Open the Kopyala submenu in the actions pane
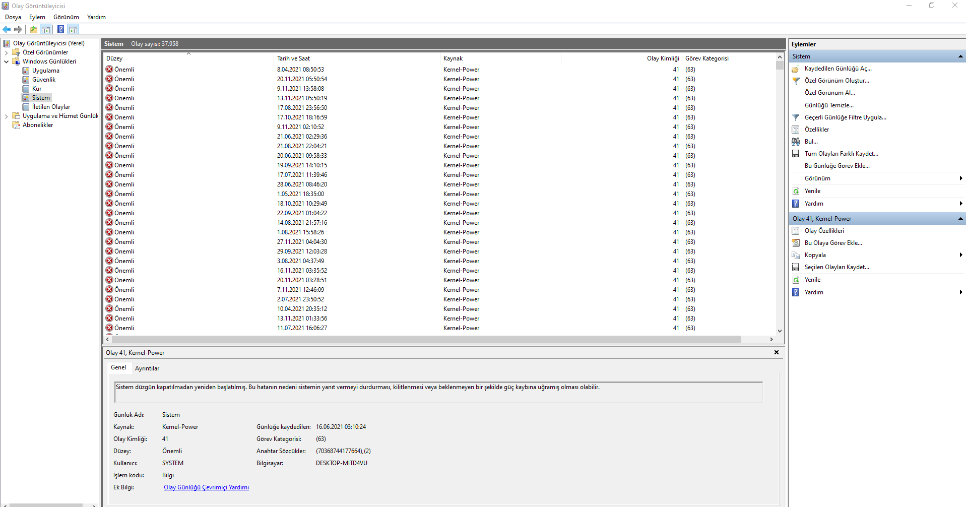Screen dimensions: 966x507 [877, 255]
